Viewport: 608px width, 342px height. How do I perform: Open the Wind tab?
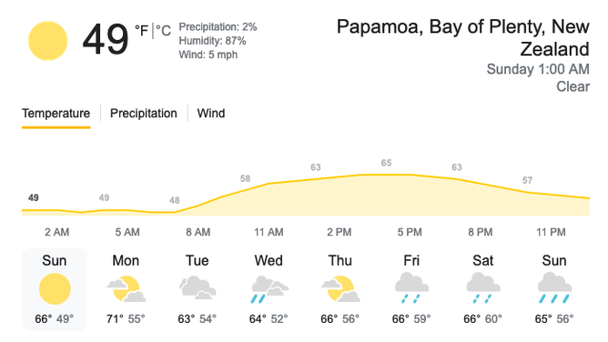click(211, 113)
